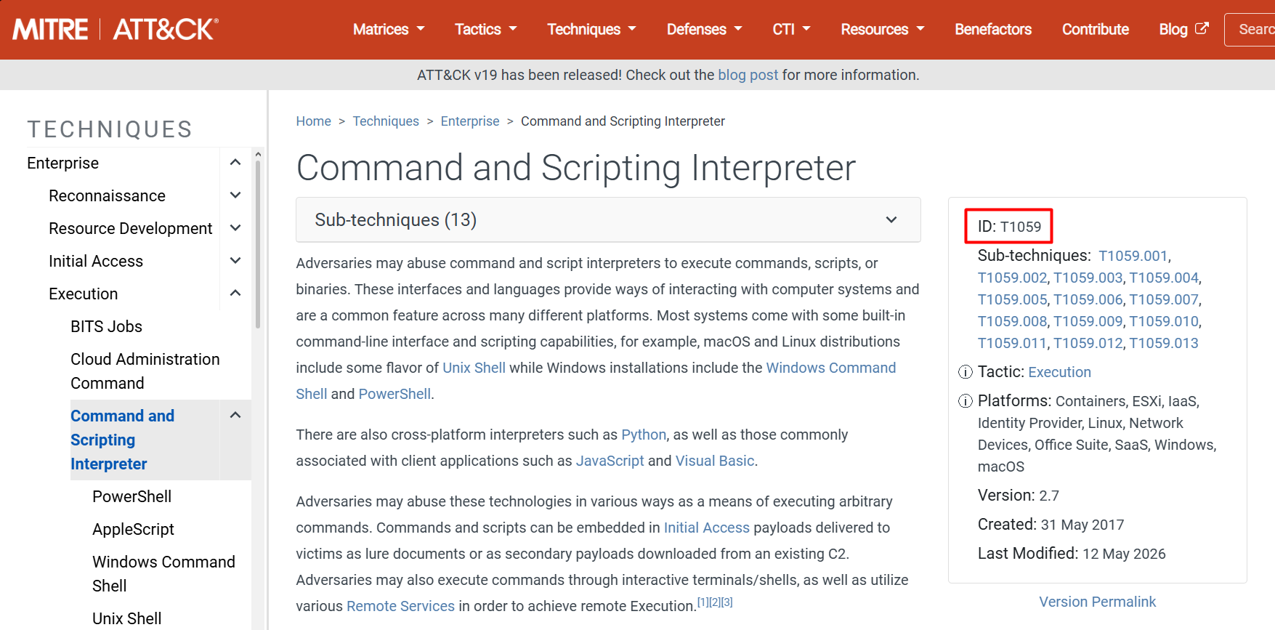Select Cloud Administration Command in sidebar
Screen dimensions: 1275x630
tap(145, 371)
